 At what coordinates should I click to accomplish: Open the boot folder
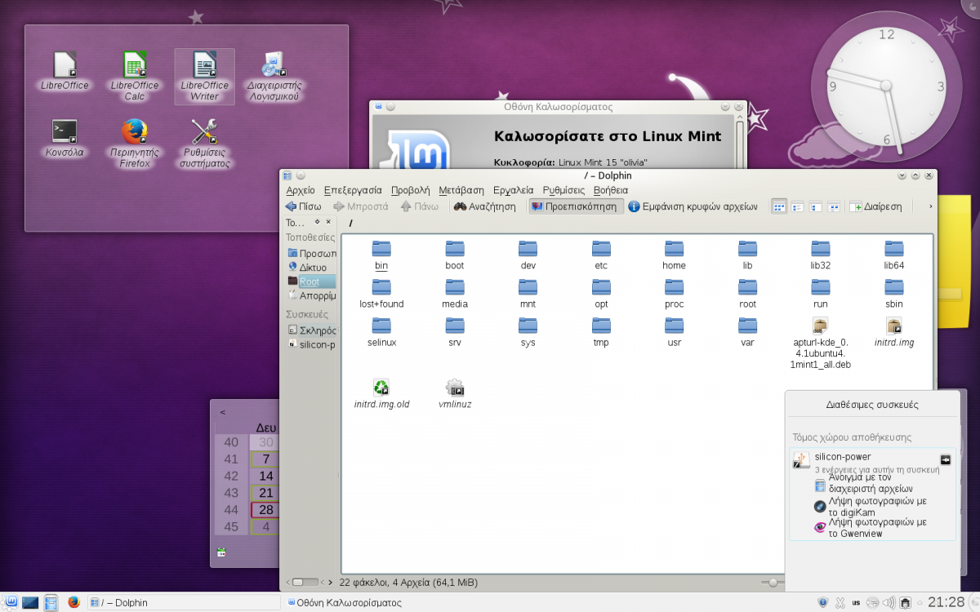point(455,255)
